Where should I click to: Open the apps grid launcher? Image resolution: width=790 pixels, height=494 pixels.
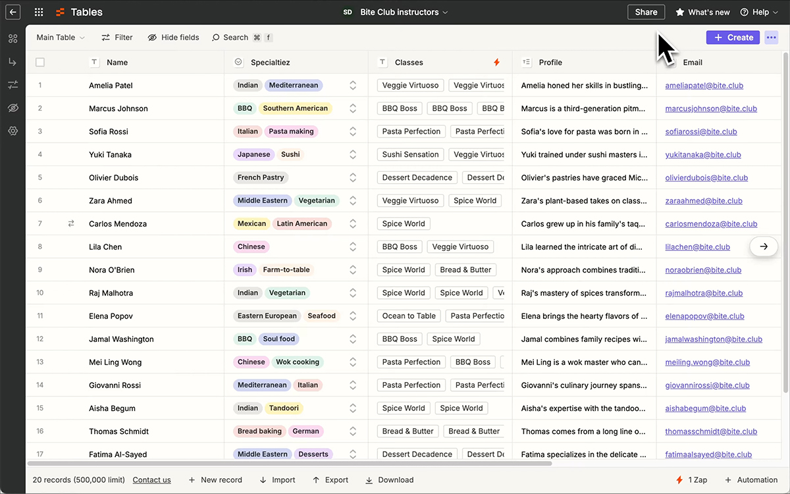coord(39,12)
